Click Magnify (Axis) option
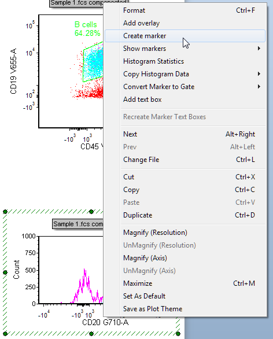This screenshot has height=339, width=273. 185,258
